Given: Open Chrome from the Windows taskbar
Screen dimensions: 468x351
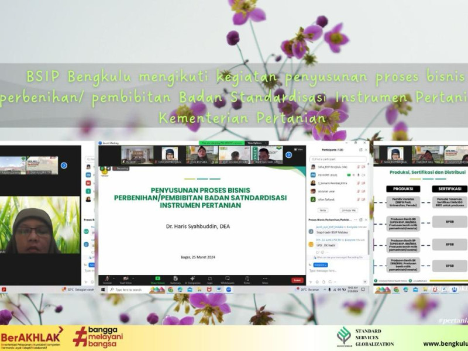Looking at the screenshot, I should coord(170,290).
